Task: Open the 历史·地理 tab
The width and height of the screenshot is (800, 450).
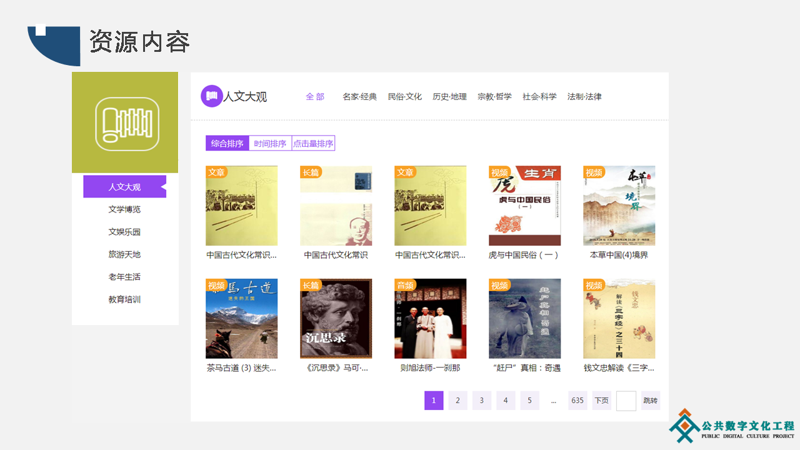Action: [450, 97]
